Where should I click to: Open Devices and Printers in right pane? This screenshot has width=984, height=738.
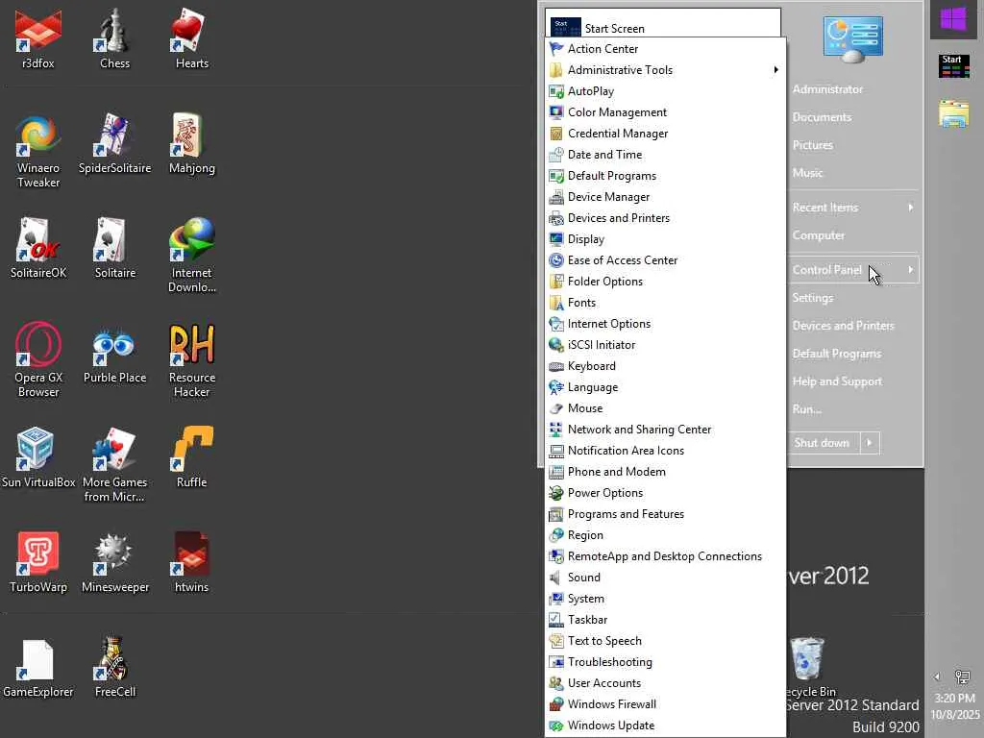(844, 326)
